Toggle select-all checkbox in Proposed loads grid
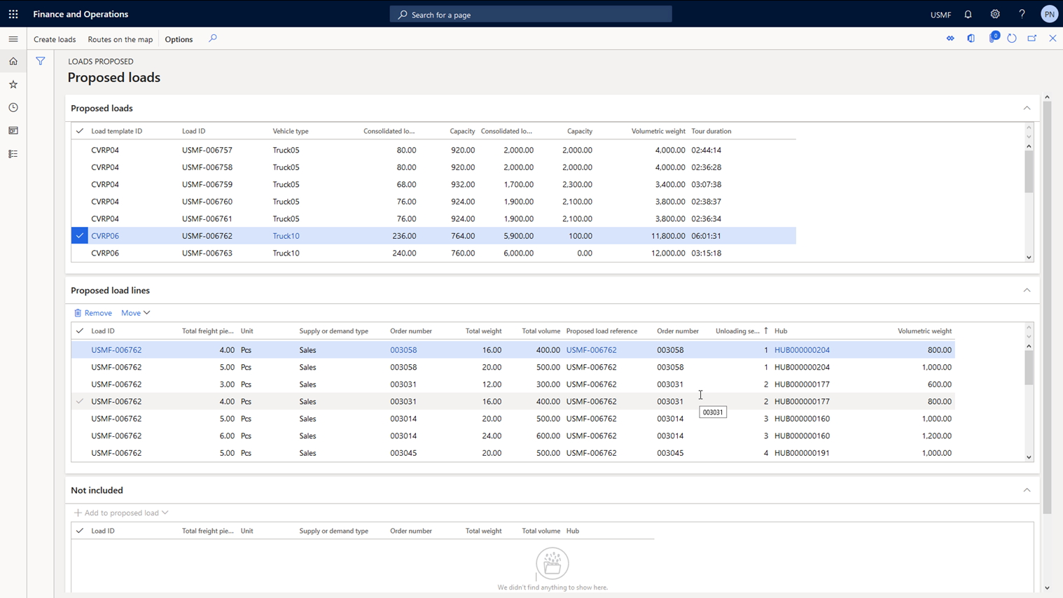Viewport: 1063px width, 598px height. (80, 131)
